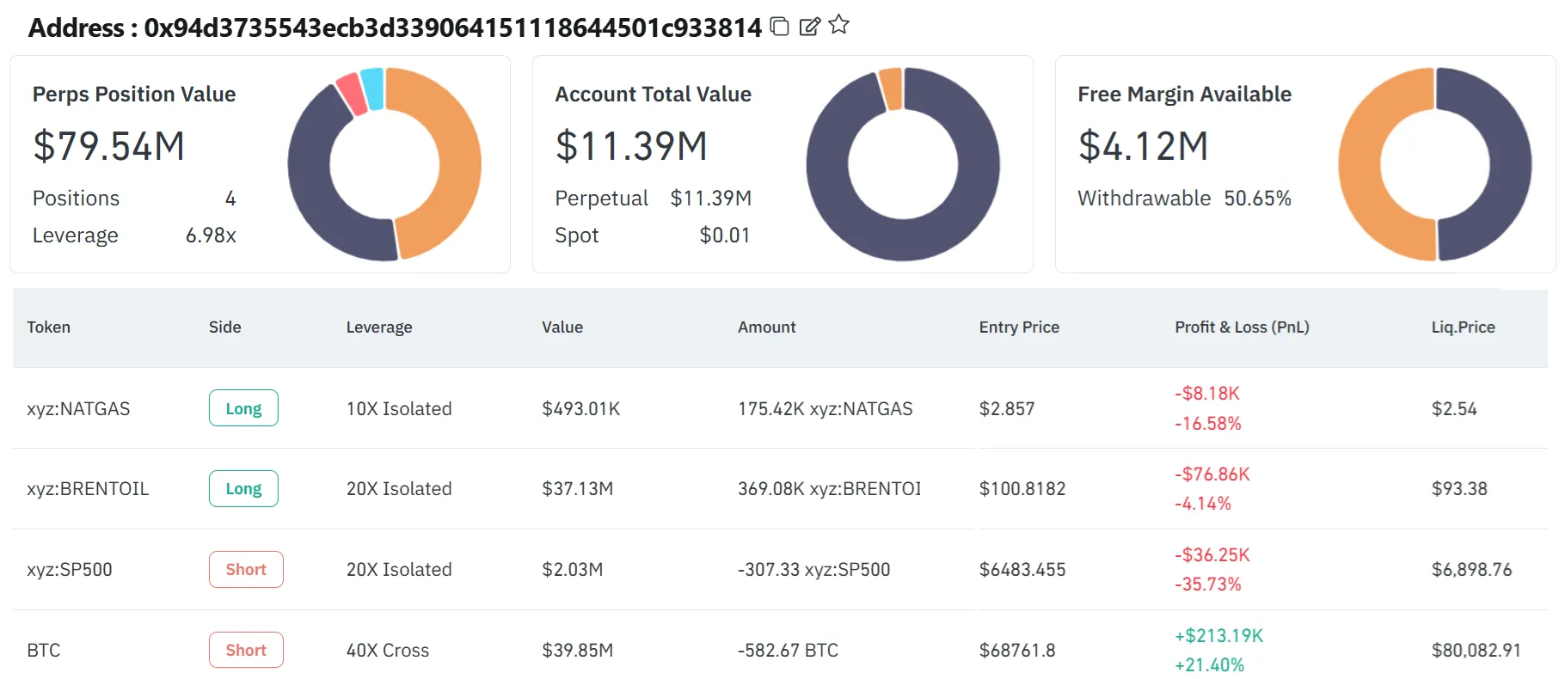Click the Profit & Loss (PnL) column header

pyautogui.click(x=1242, y=327)
